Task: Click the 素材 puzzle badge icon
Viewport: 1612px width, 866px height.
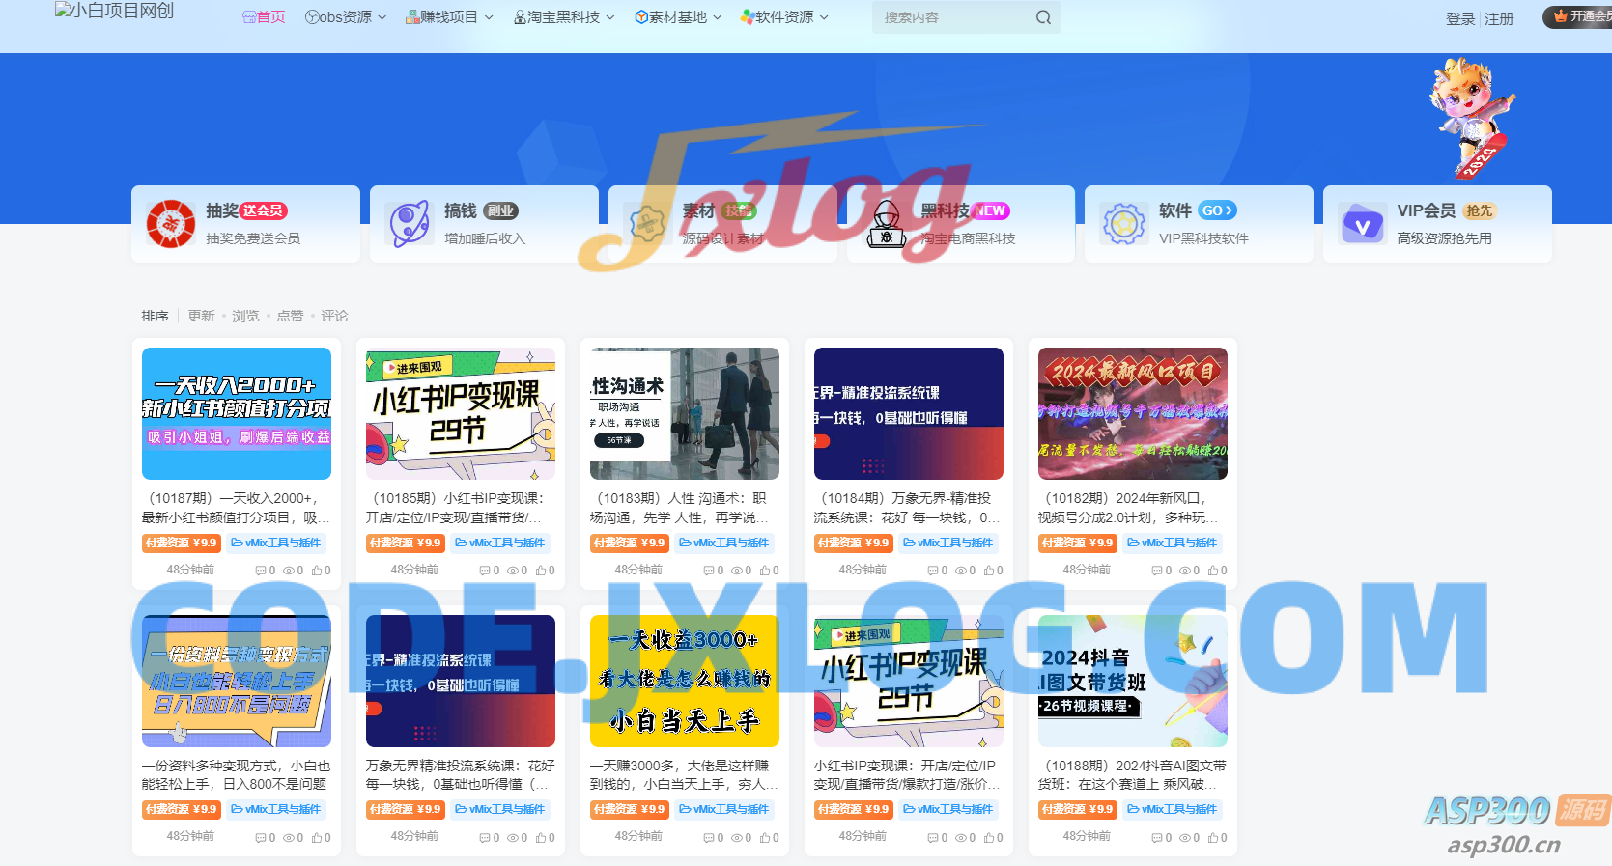Action: coord(648,224)
